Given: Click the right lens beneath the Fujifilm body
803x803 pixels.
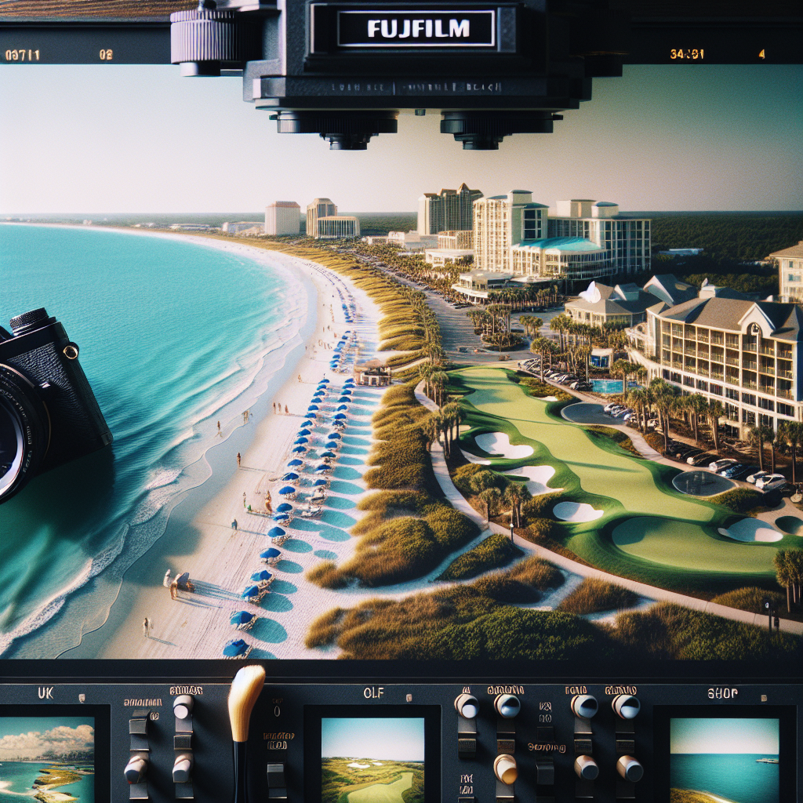Looking at the screenshot, I should click(x=481, y=129).
